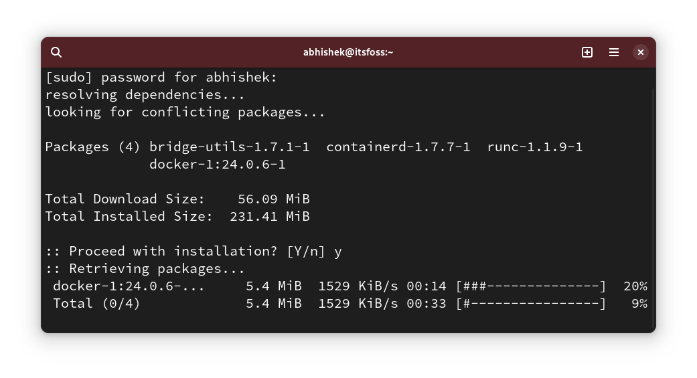Click the 20% docker progress percentage
Viewport: 697px width, 378px height.
point(635,286)
